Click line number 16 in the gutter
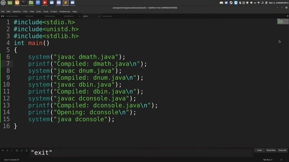289x162 pixels. (x=6, y=126)
